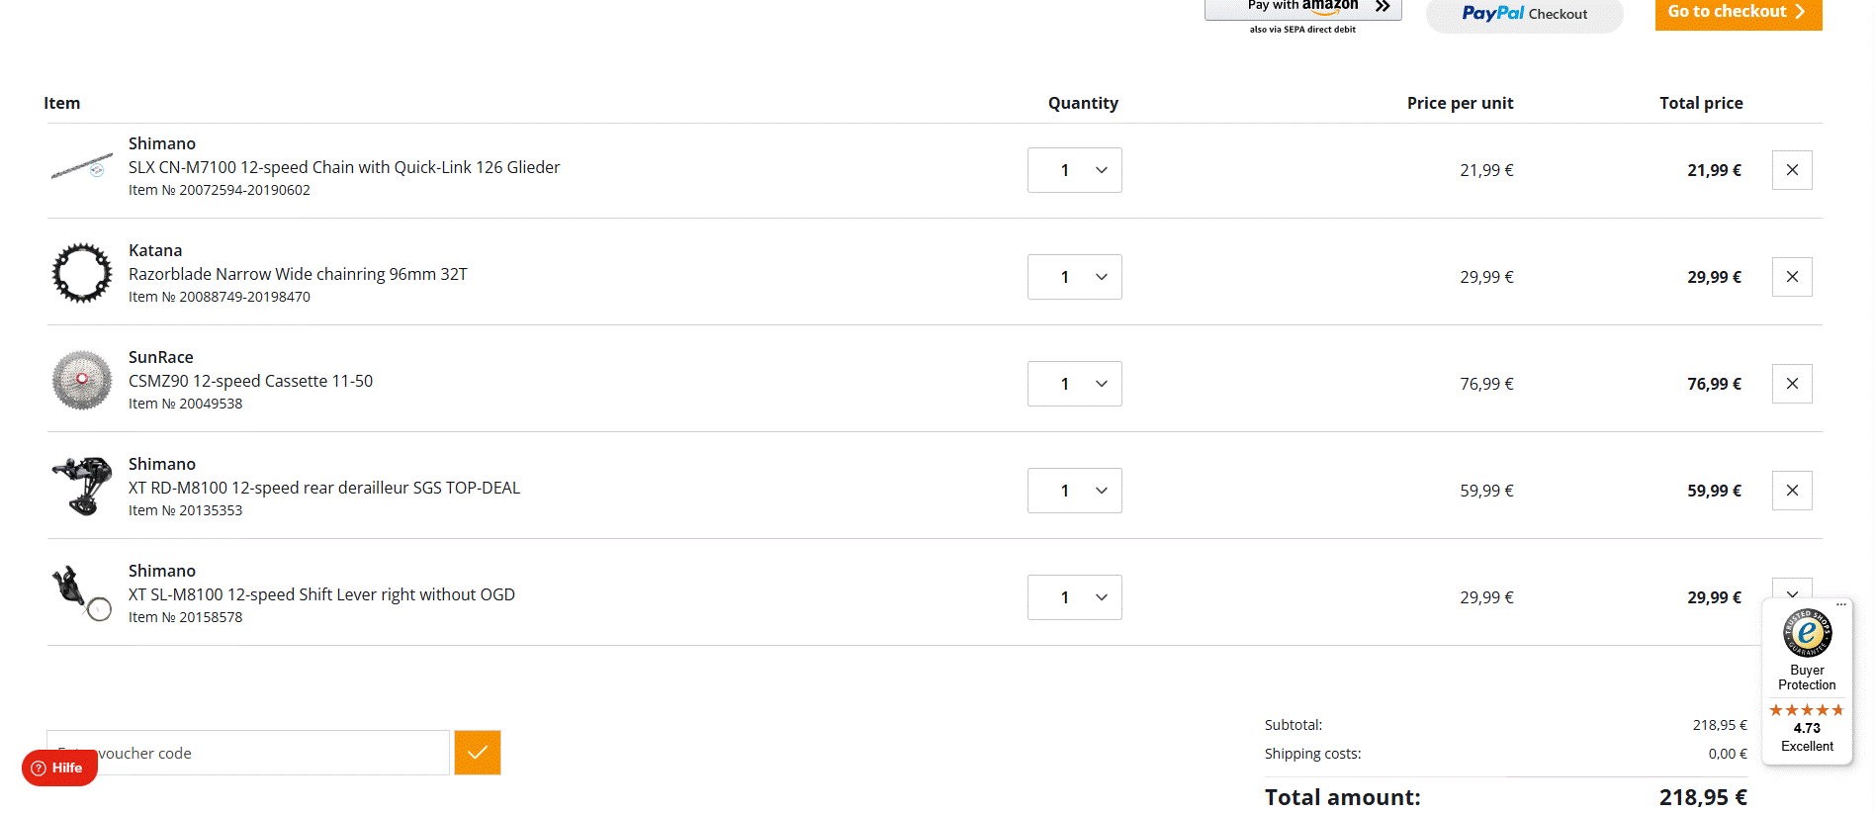Screen dimensions: 1875x814
Task: Change quantity of Katana chainring
Action: point(1075,277)
